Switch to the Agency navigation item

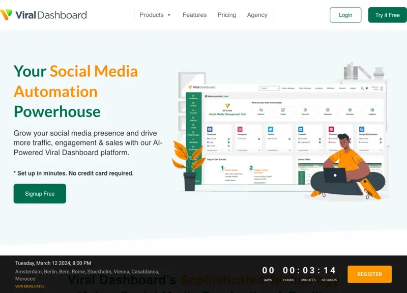coord(257,15)
